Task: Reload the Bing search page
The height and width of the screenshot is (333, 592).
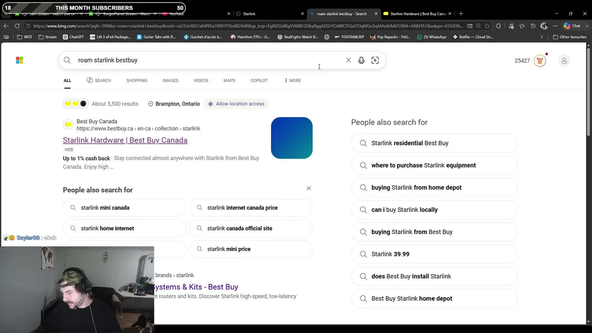Action: (17, 26)
